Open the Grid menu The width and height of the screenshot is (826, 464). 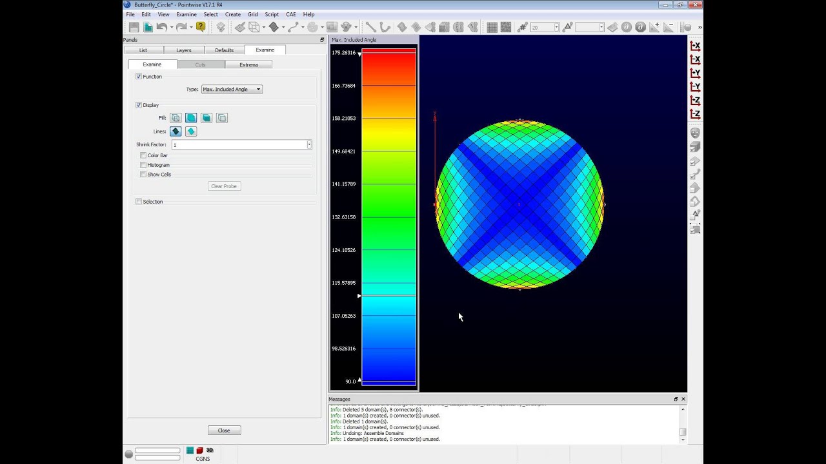[x=252, y=14]
